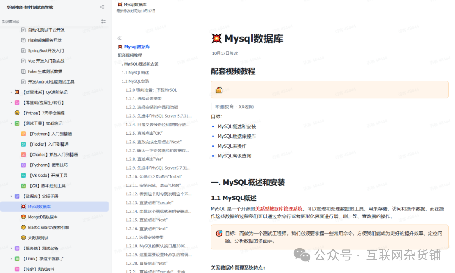Click emoji icon beside 大数据测试
This screenshot has height=273, width=455.
(x=24, y=238)
